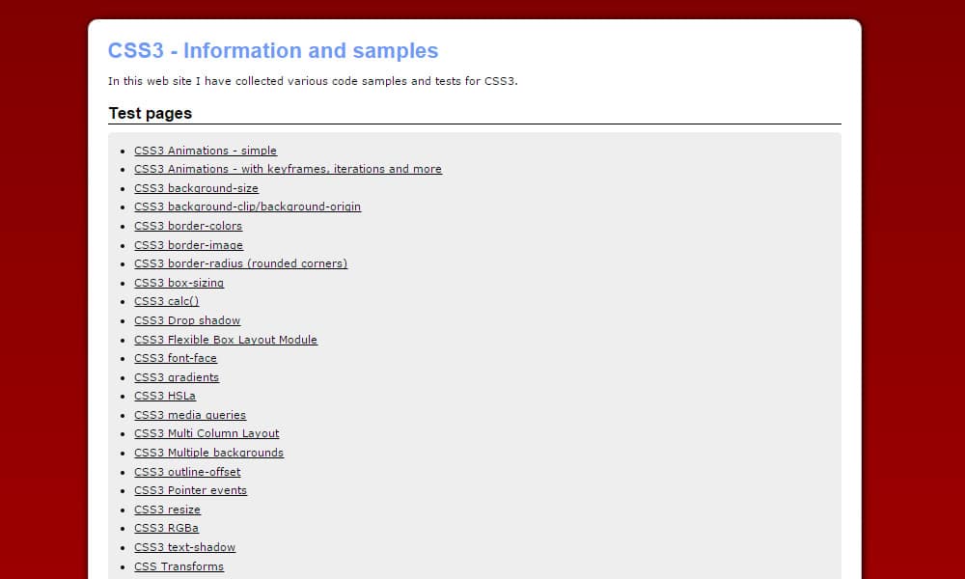965x579 pixels.
Task: Open the CSS3 calc() test page
Action: click(166, 301)
